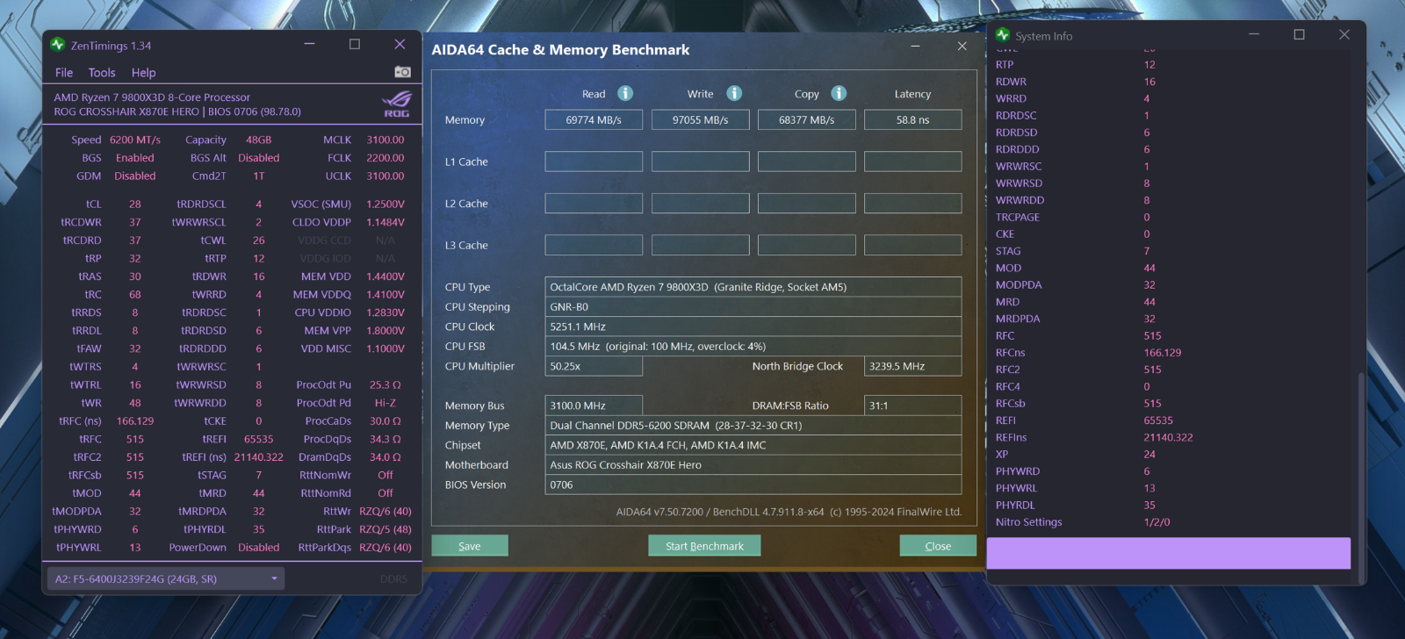Click the Start Benchmark button
The image size is (1405, 639).
point(704,546)
